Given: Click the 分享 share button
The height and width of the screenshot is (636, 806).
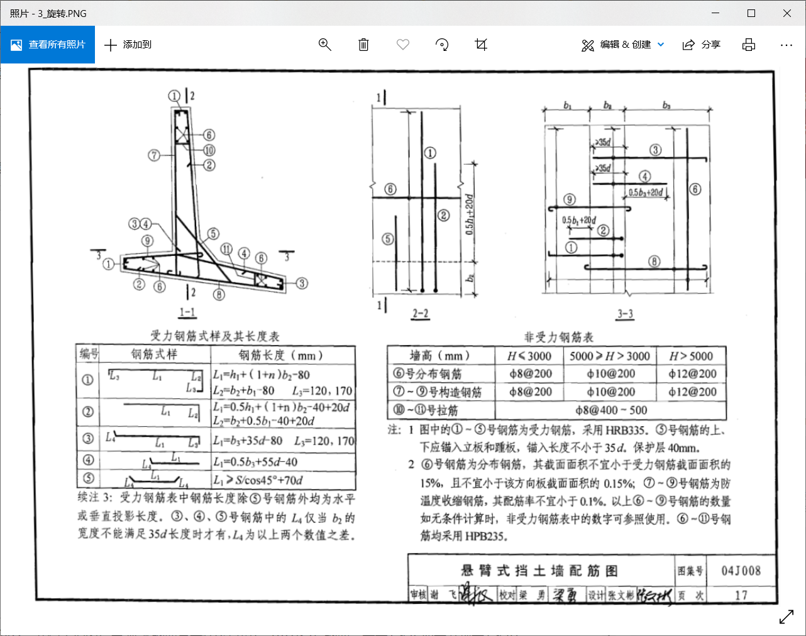Looking at the screenshot, I should click(x=702, y=45).
